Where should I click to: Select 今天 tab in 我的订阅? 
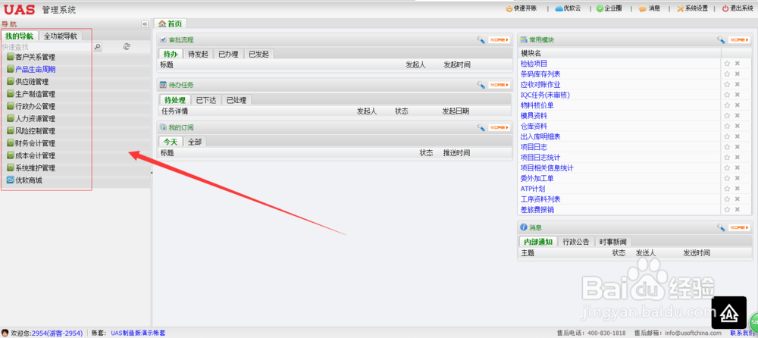[x=170, y=142]
